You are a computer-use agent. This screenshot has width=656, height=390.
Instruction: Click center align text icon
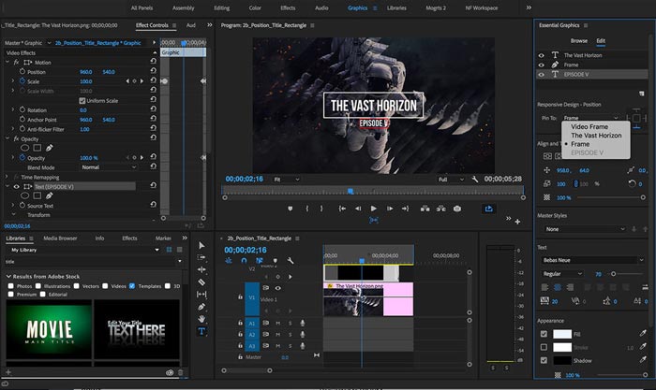click(x=558, y=287)
